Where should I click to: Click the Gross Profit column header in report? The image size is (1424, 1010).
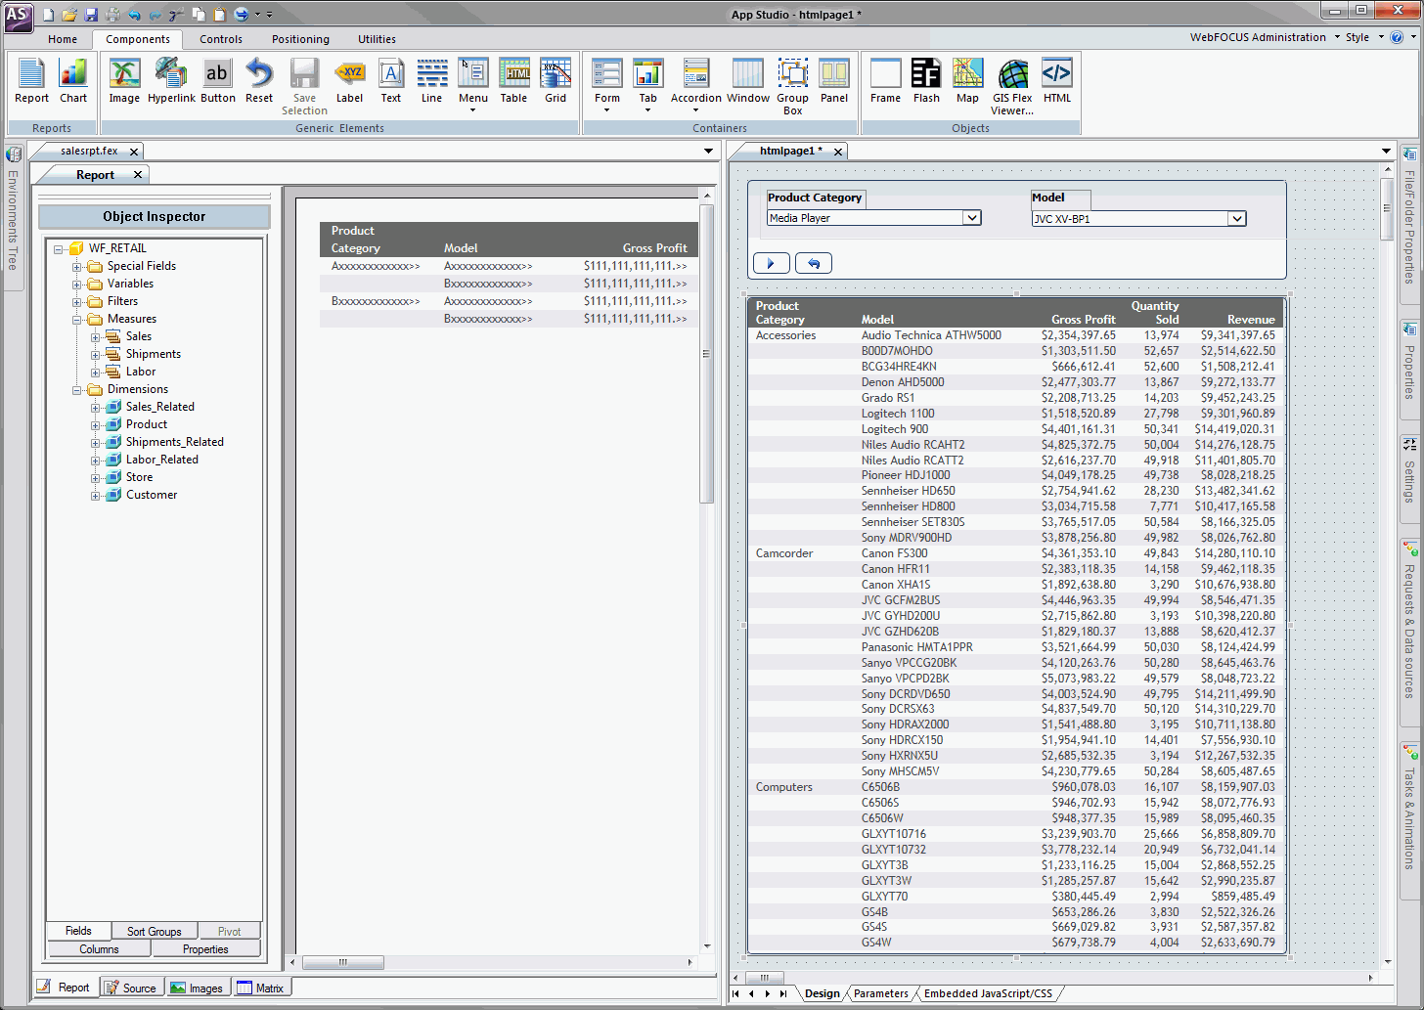pos(654,248)
